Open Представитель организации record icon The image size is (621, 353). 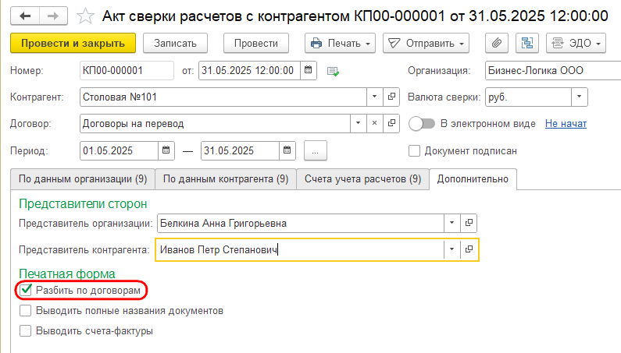point(469,223)
